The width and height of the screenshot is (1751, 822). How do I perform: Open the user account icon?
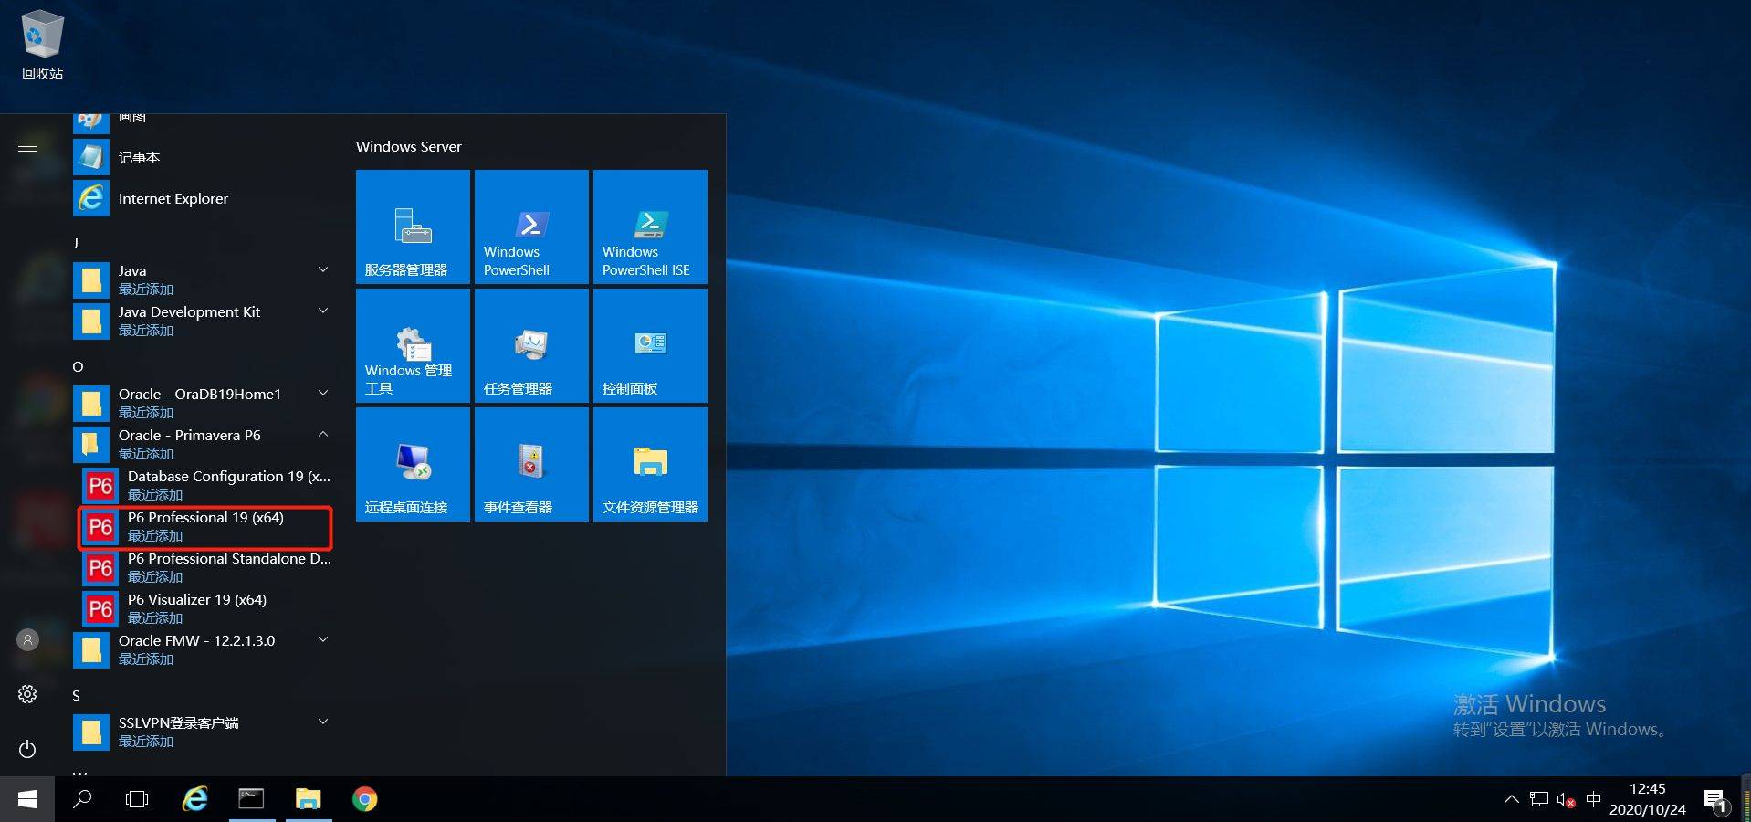pyautogui.click(x=27, y=639)
